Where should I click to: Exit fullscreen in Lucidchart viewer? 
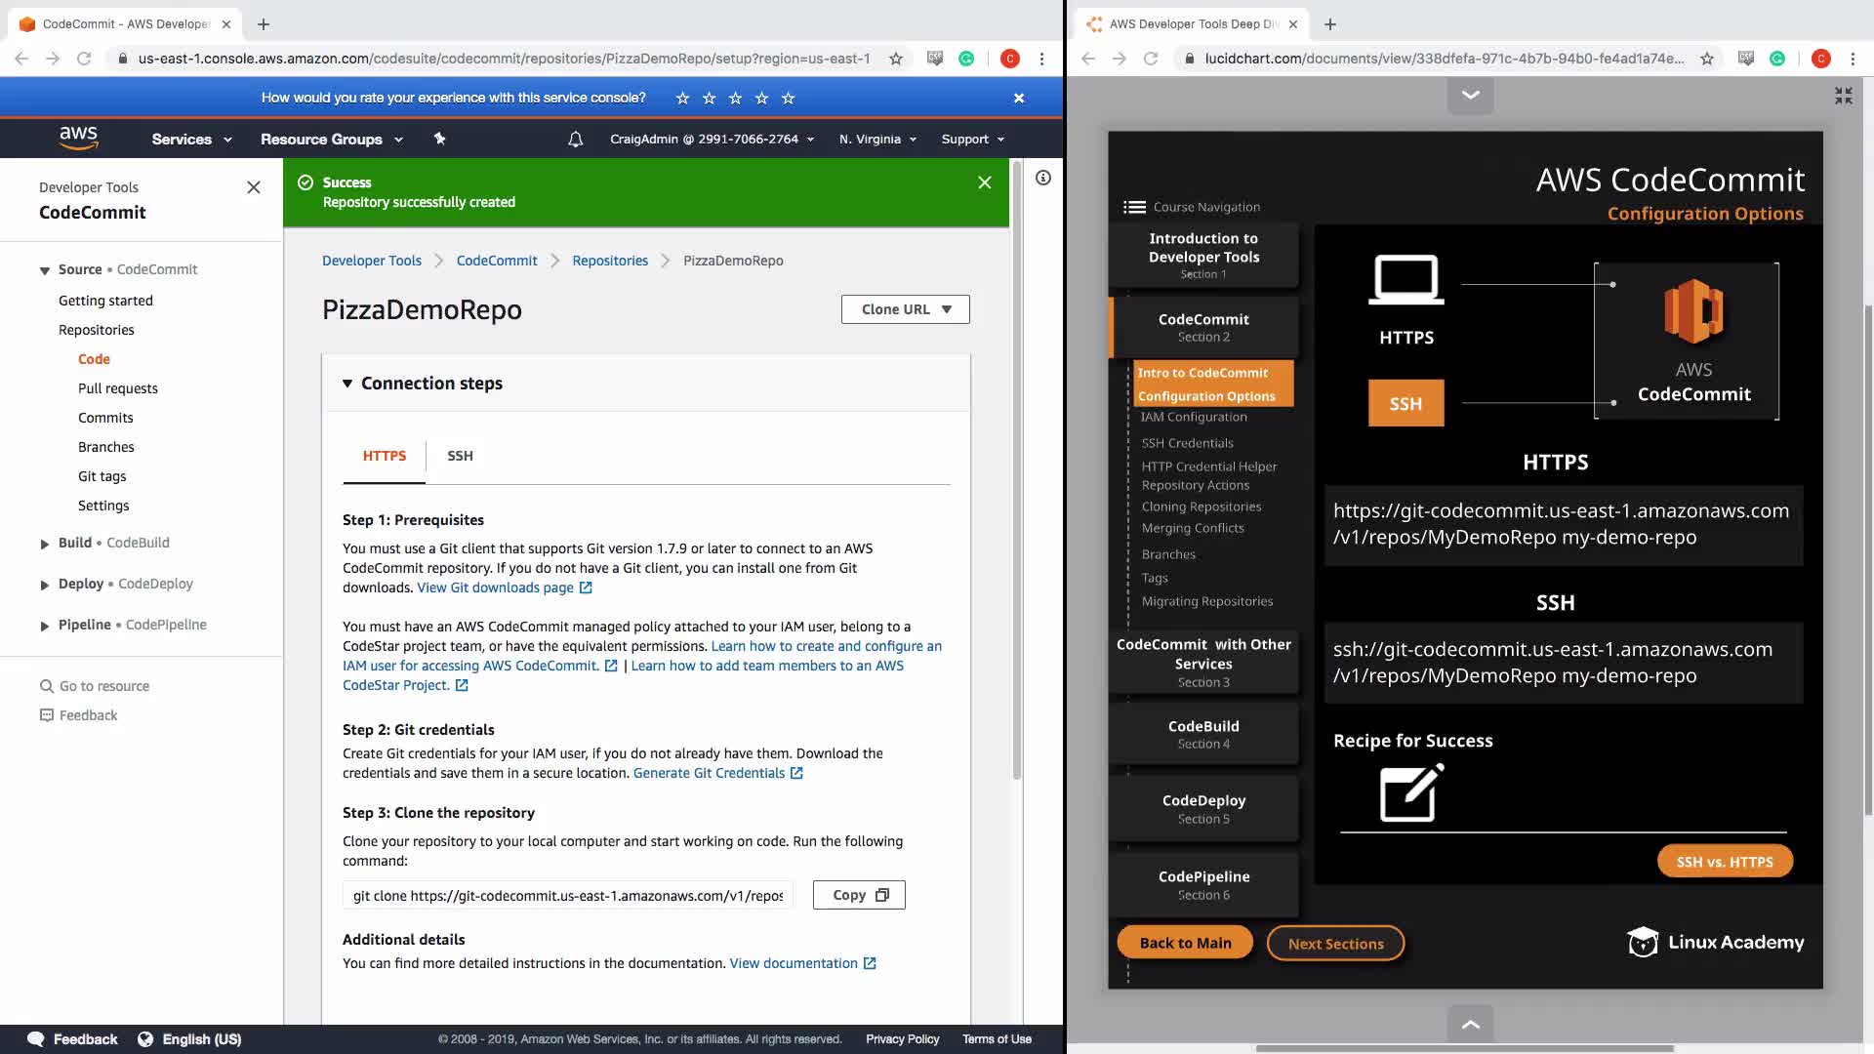1843,95
